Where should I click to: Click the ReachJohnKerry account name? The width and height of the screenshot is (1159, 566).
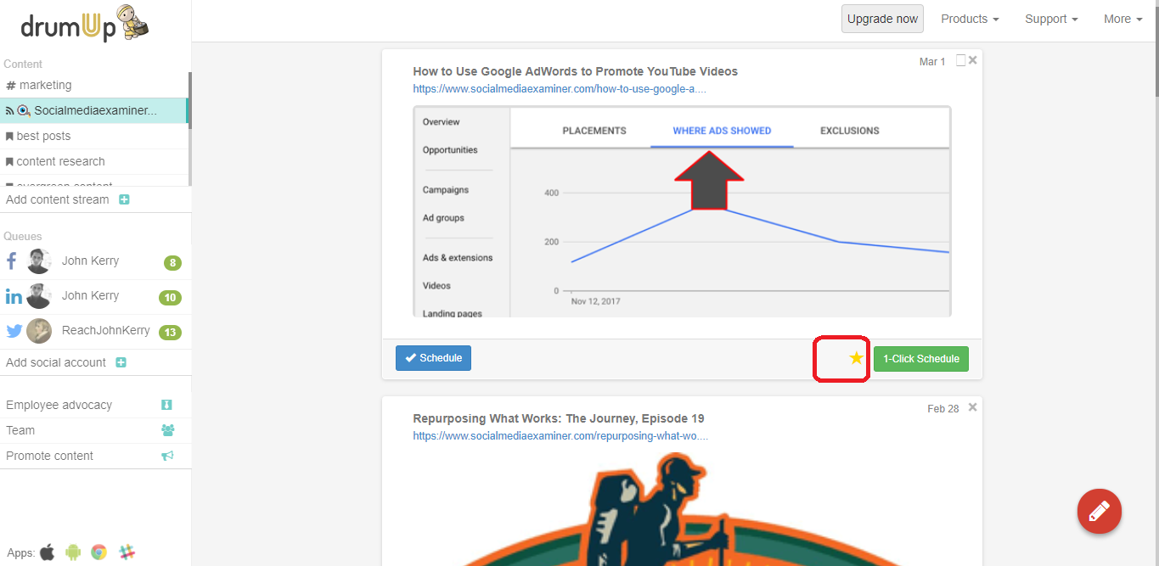106,330
